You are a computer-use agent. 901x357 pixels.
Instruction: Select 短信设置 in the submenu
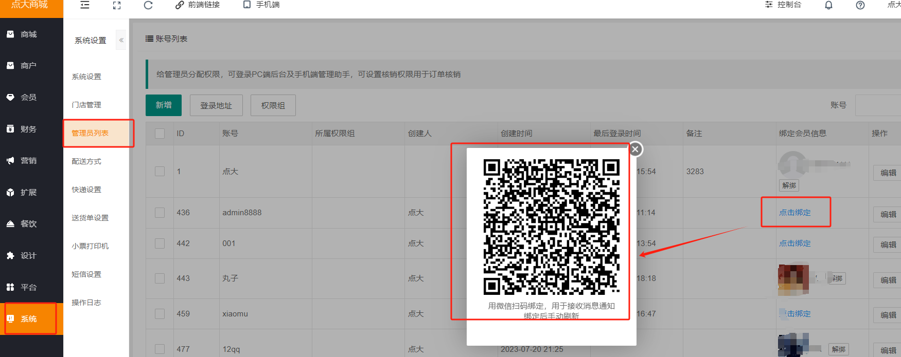click(x=86, y=274)
